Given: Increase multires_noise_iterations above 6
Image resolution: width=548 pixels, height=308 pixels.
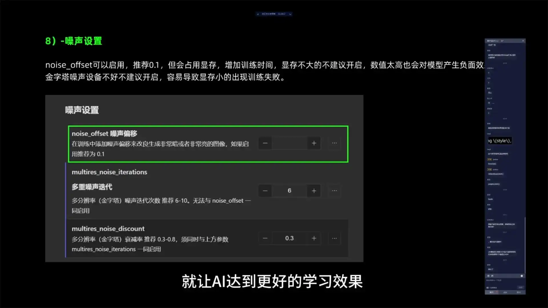Looking at the screenshot, I should (x=313, y=191).
